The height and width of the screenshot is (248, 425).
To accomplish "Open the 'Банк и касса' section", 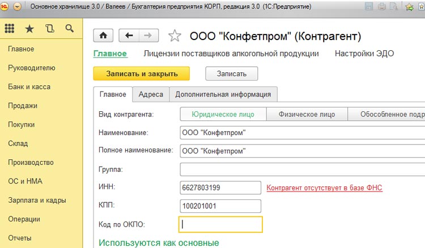I will pyautogui.click(x=29, y=86).
